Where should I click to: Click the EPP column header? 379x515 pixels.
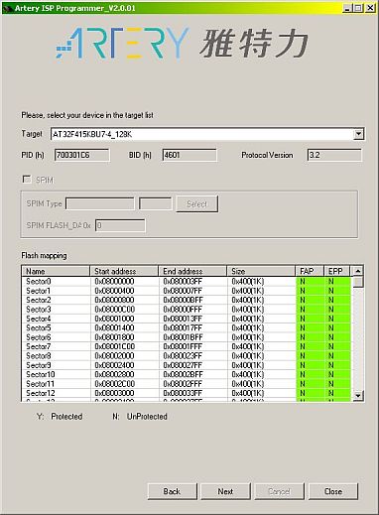[x=337, y=271]
